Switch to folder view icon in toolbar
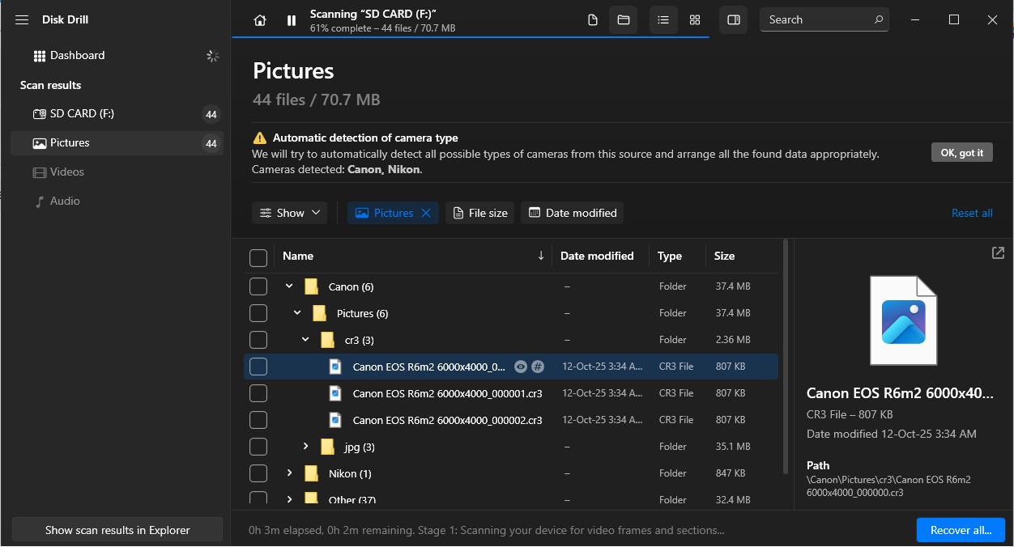The width and height of the screenshot is (1014, 547). pos(624,20)
